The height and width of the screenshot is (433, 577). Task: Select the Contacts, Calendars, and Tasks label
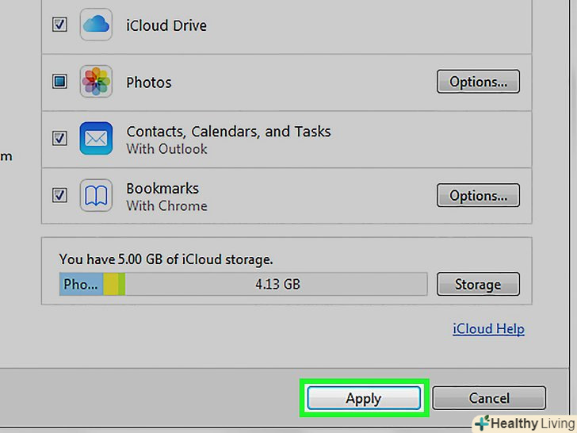tap(228, 132)
